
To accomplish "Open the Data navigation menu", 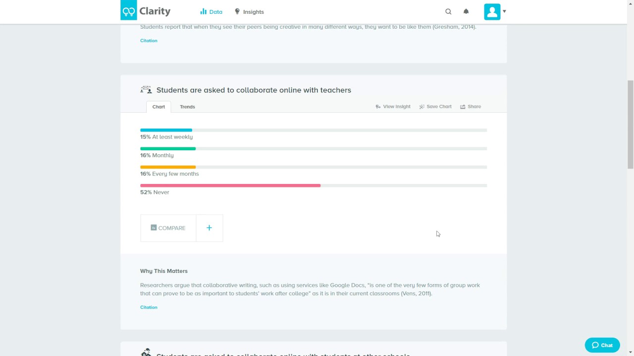I will pyautogui.click(x=211, y=12).
